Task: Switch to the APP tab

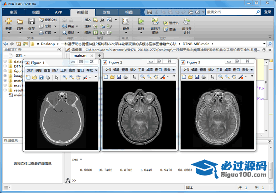Action: [x=58, y=12]
